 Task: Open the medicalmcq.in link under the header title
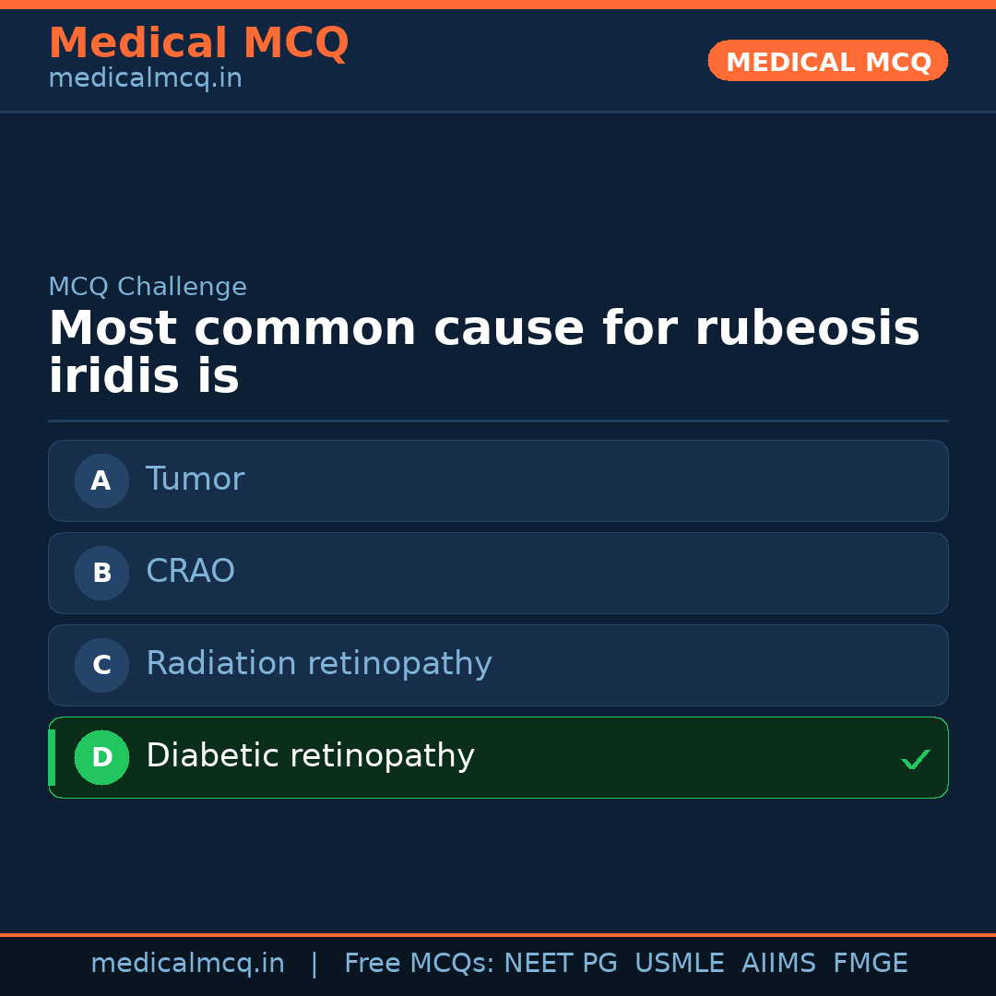(145, 79)
